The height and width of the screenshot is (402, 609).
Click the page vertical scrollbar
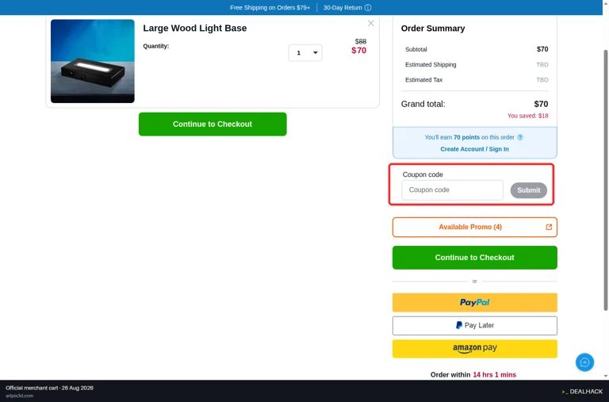coord(606,180)
